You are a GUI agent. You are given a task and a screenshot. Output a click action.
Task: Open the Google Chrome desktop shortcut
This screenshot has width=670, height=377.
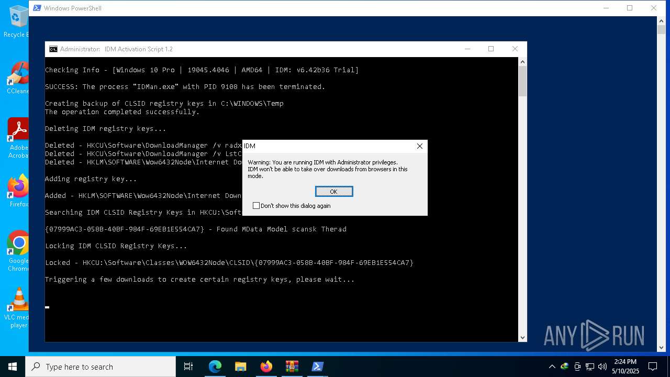click(x=17, y=251)
